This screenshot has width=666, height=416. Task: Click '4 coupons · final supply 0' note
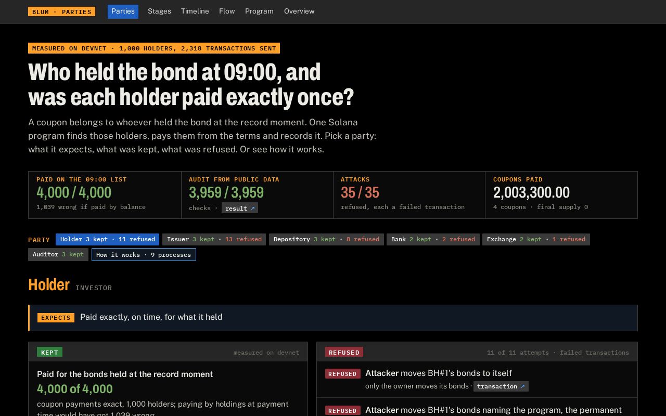pyautogui.click(x=541, y=207)
